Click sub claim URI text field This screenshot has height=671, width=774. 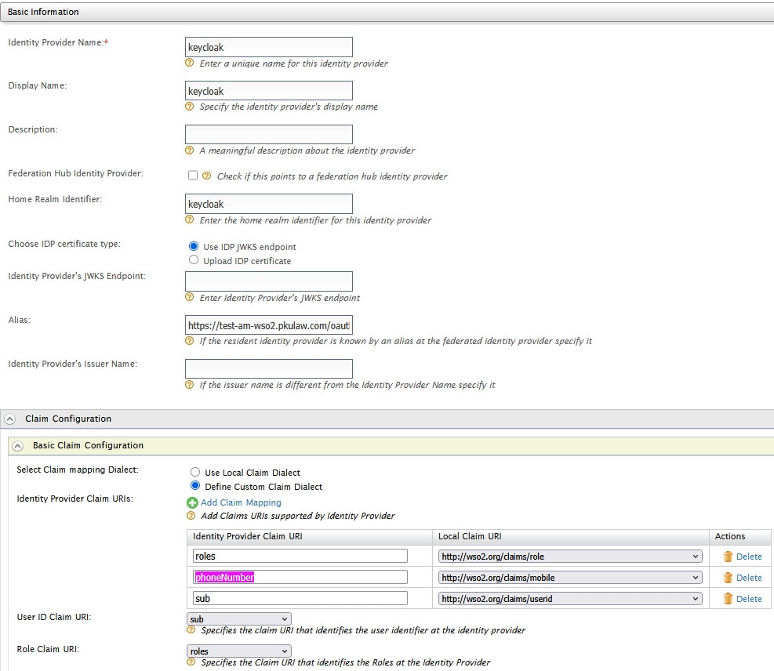[300, 598]
